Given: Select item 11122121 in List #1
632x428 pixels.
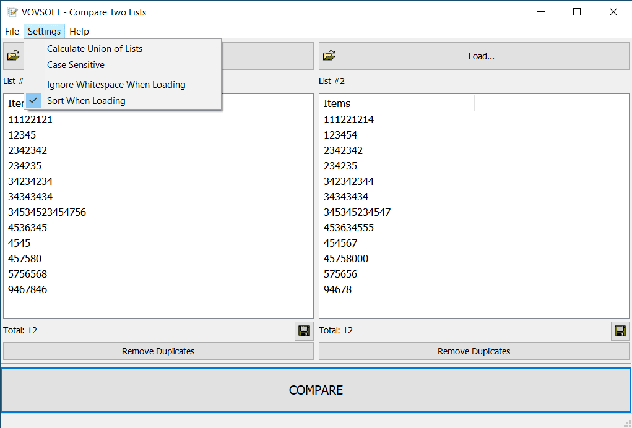Looking at the screenshot, I should pos(30,119).
